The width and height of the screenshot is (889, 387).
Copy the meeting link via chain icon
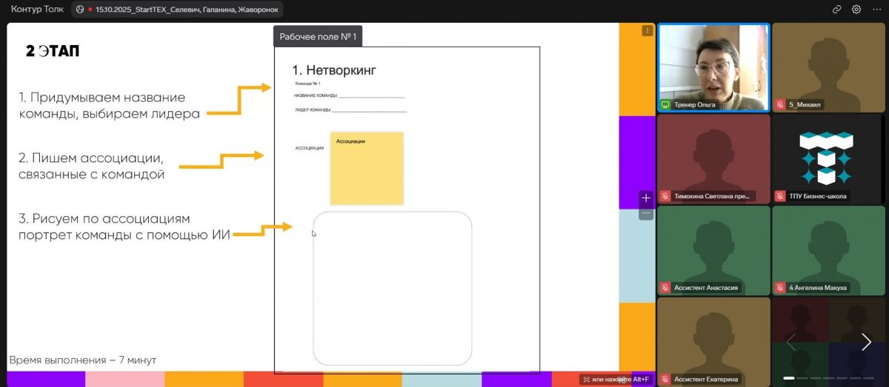point(837,10)
